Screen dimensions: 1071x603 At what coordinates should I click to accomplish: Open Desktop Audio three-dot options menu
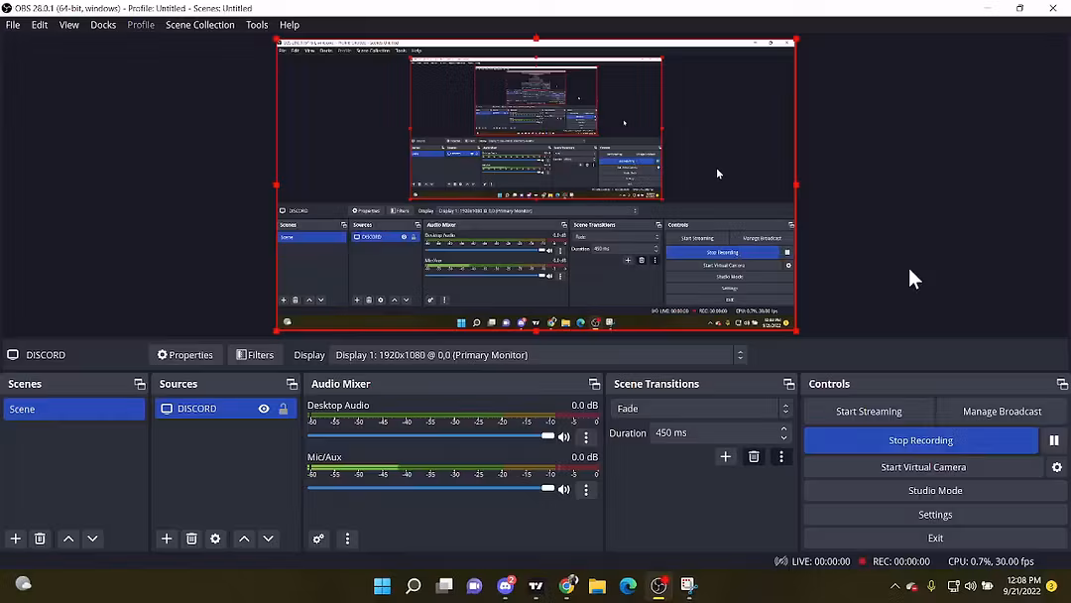585,436
